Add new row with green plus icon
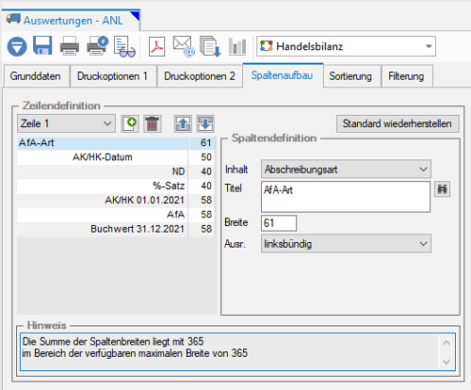 pyautogui.click(x=130, y=123)
